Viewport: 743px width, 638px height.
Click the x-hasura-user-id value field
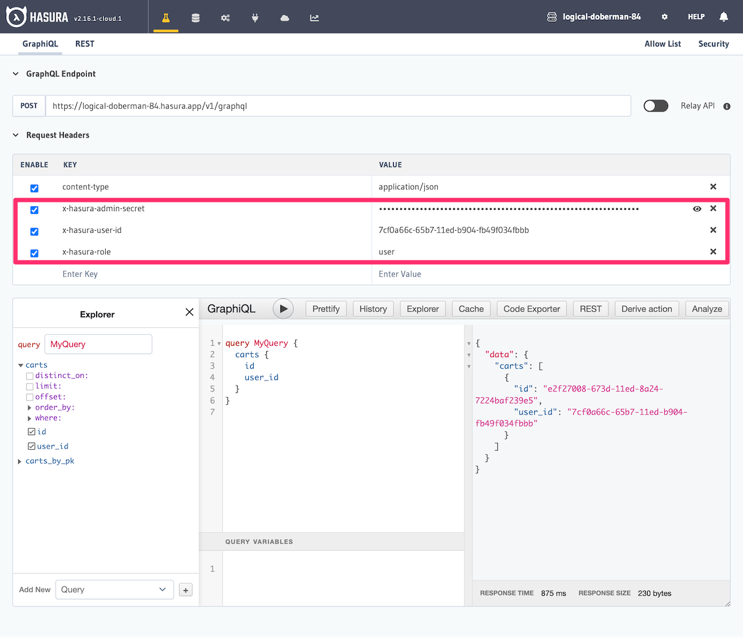pyautogui.click(x=495, y=230)
